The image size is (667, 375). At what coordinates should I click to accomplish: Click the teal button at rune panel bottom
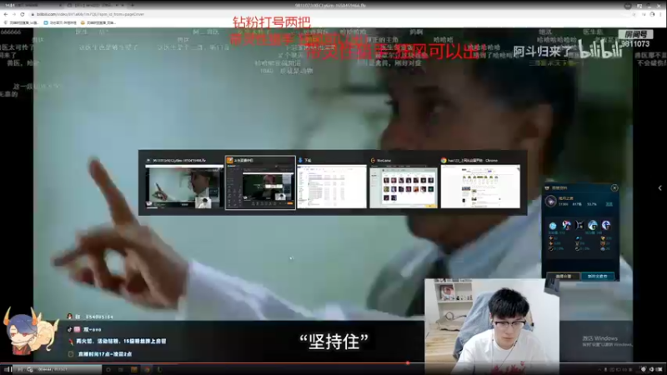coord(598,277)
